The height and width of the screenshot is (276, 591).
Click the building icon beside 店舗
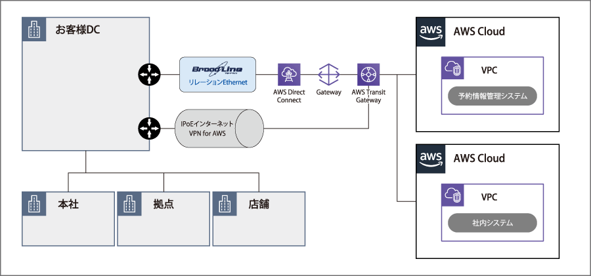point(225,204)
